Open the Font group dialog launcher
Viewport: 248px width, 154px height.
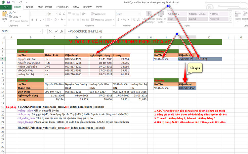[x=65, y=26]
